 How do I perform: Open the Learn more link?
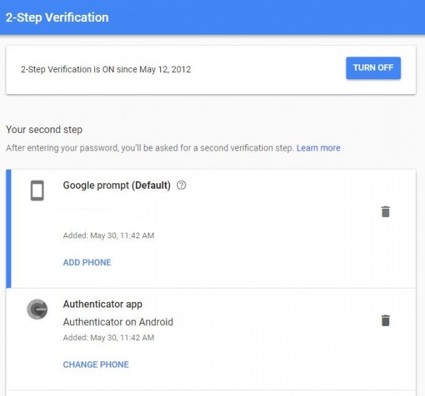coord(318,148)
